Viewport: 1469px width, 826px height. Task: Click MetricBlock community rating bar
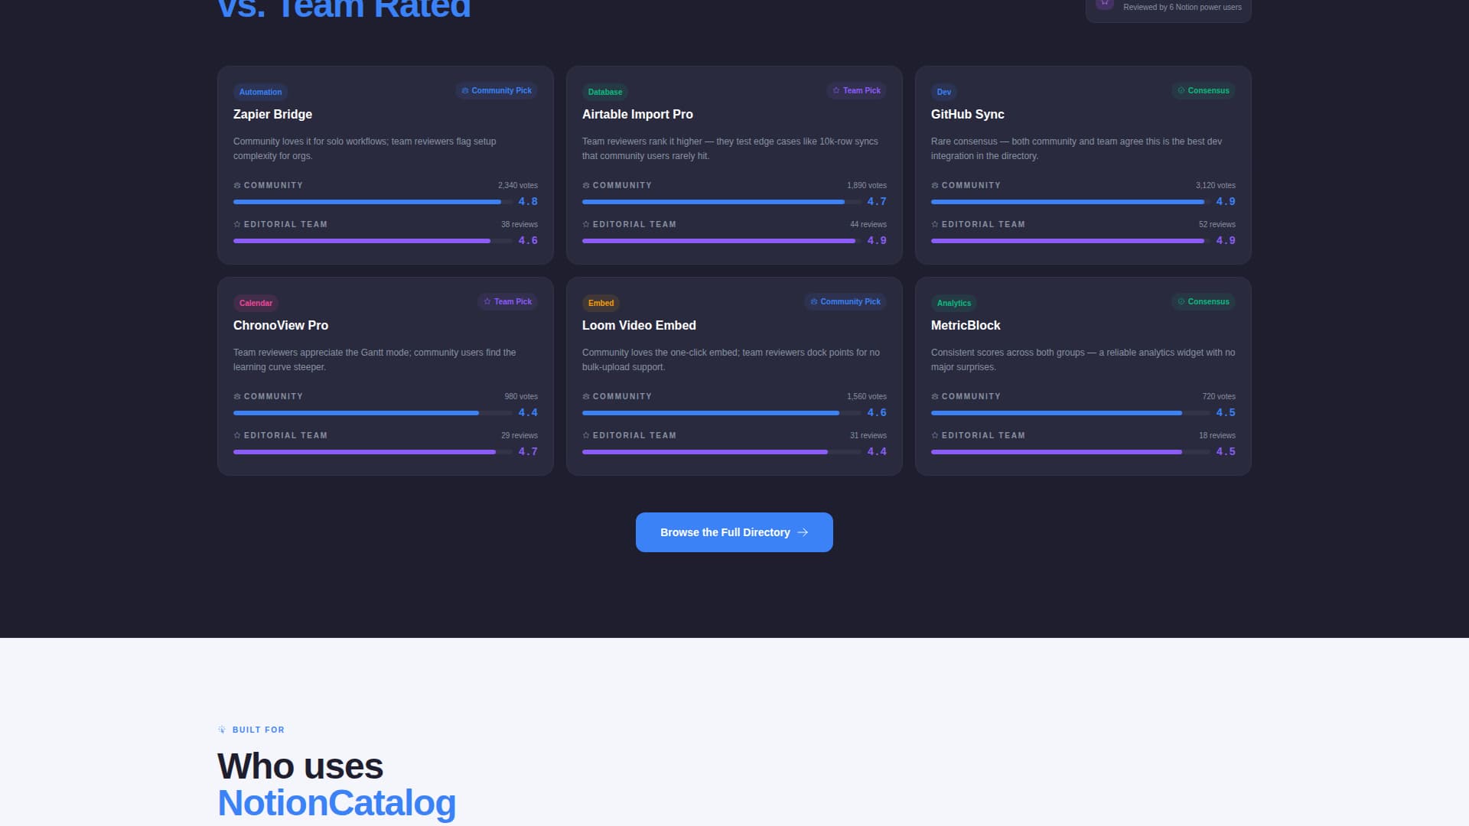(1070, 413)
